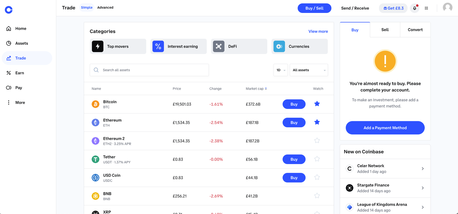This screenshot has width=458, height=214.
Task: Click the Change column header
Action: [x=215, y=89]
